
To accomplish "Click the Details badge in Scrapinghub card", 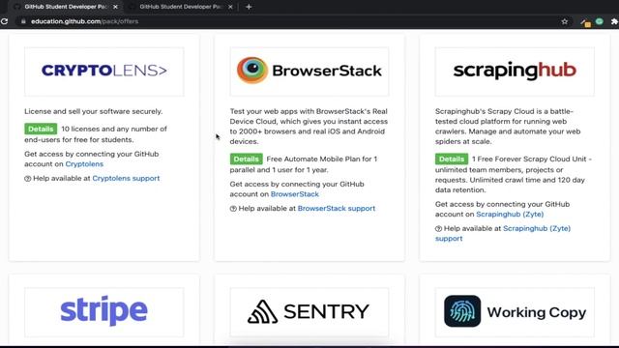I will [452, 159].
